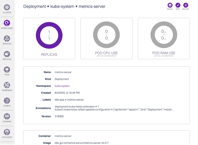Click the metrics-server image path text
This screenshot has width=198, height=145.
(x=81, y=143)
